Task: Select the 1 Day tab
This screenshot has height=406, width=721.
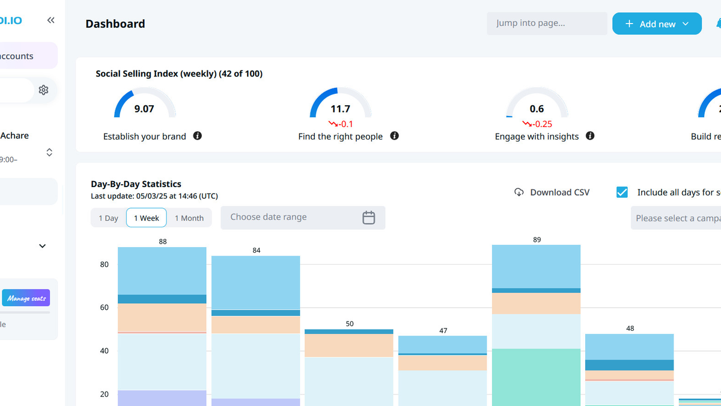Action: [x=108, y=218]
